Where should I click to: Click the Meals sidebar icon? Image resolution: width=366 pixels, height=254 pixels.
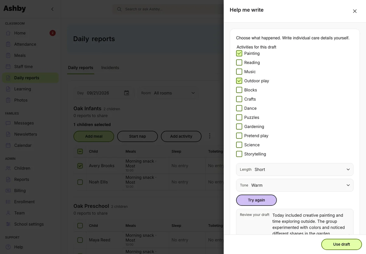[8, 55]
